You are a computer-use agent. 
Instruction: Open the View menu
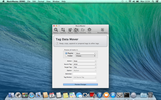(x=48, y=1)
